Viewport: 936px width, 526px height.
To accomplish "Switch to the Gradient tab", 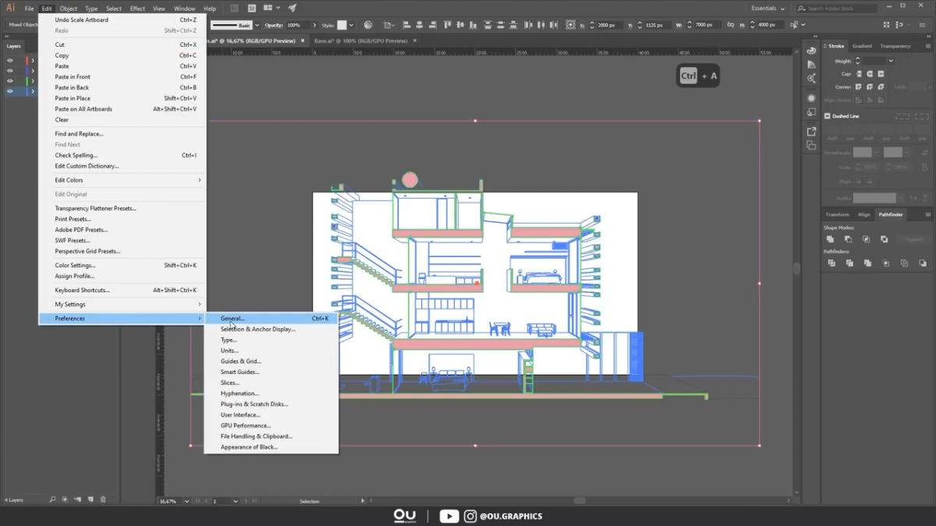I will click(862, 45).
